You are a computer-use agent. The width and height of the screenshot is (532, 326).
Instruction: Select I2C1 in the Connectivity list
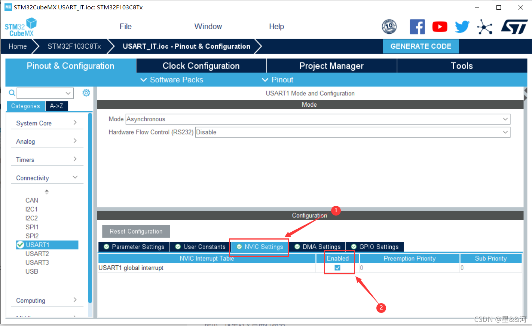(31, 209)
